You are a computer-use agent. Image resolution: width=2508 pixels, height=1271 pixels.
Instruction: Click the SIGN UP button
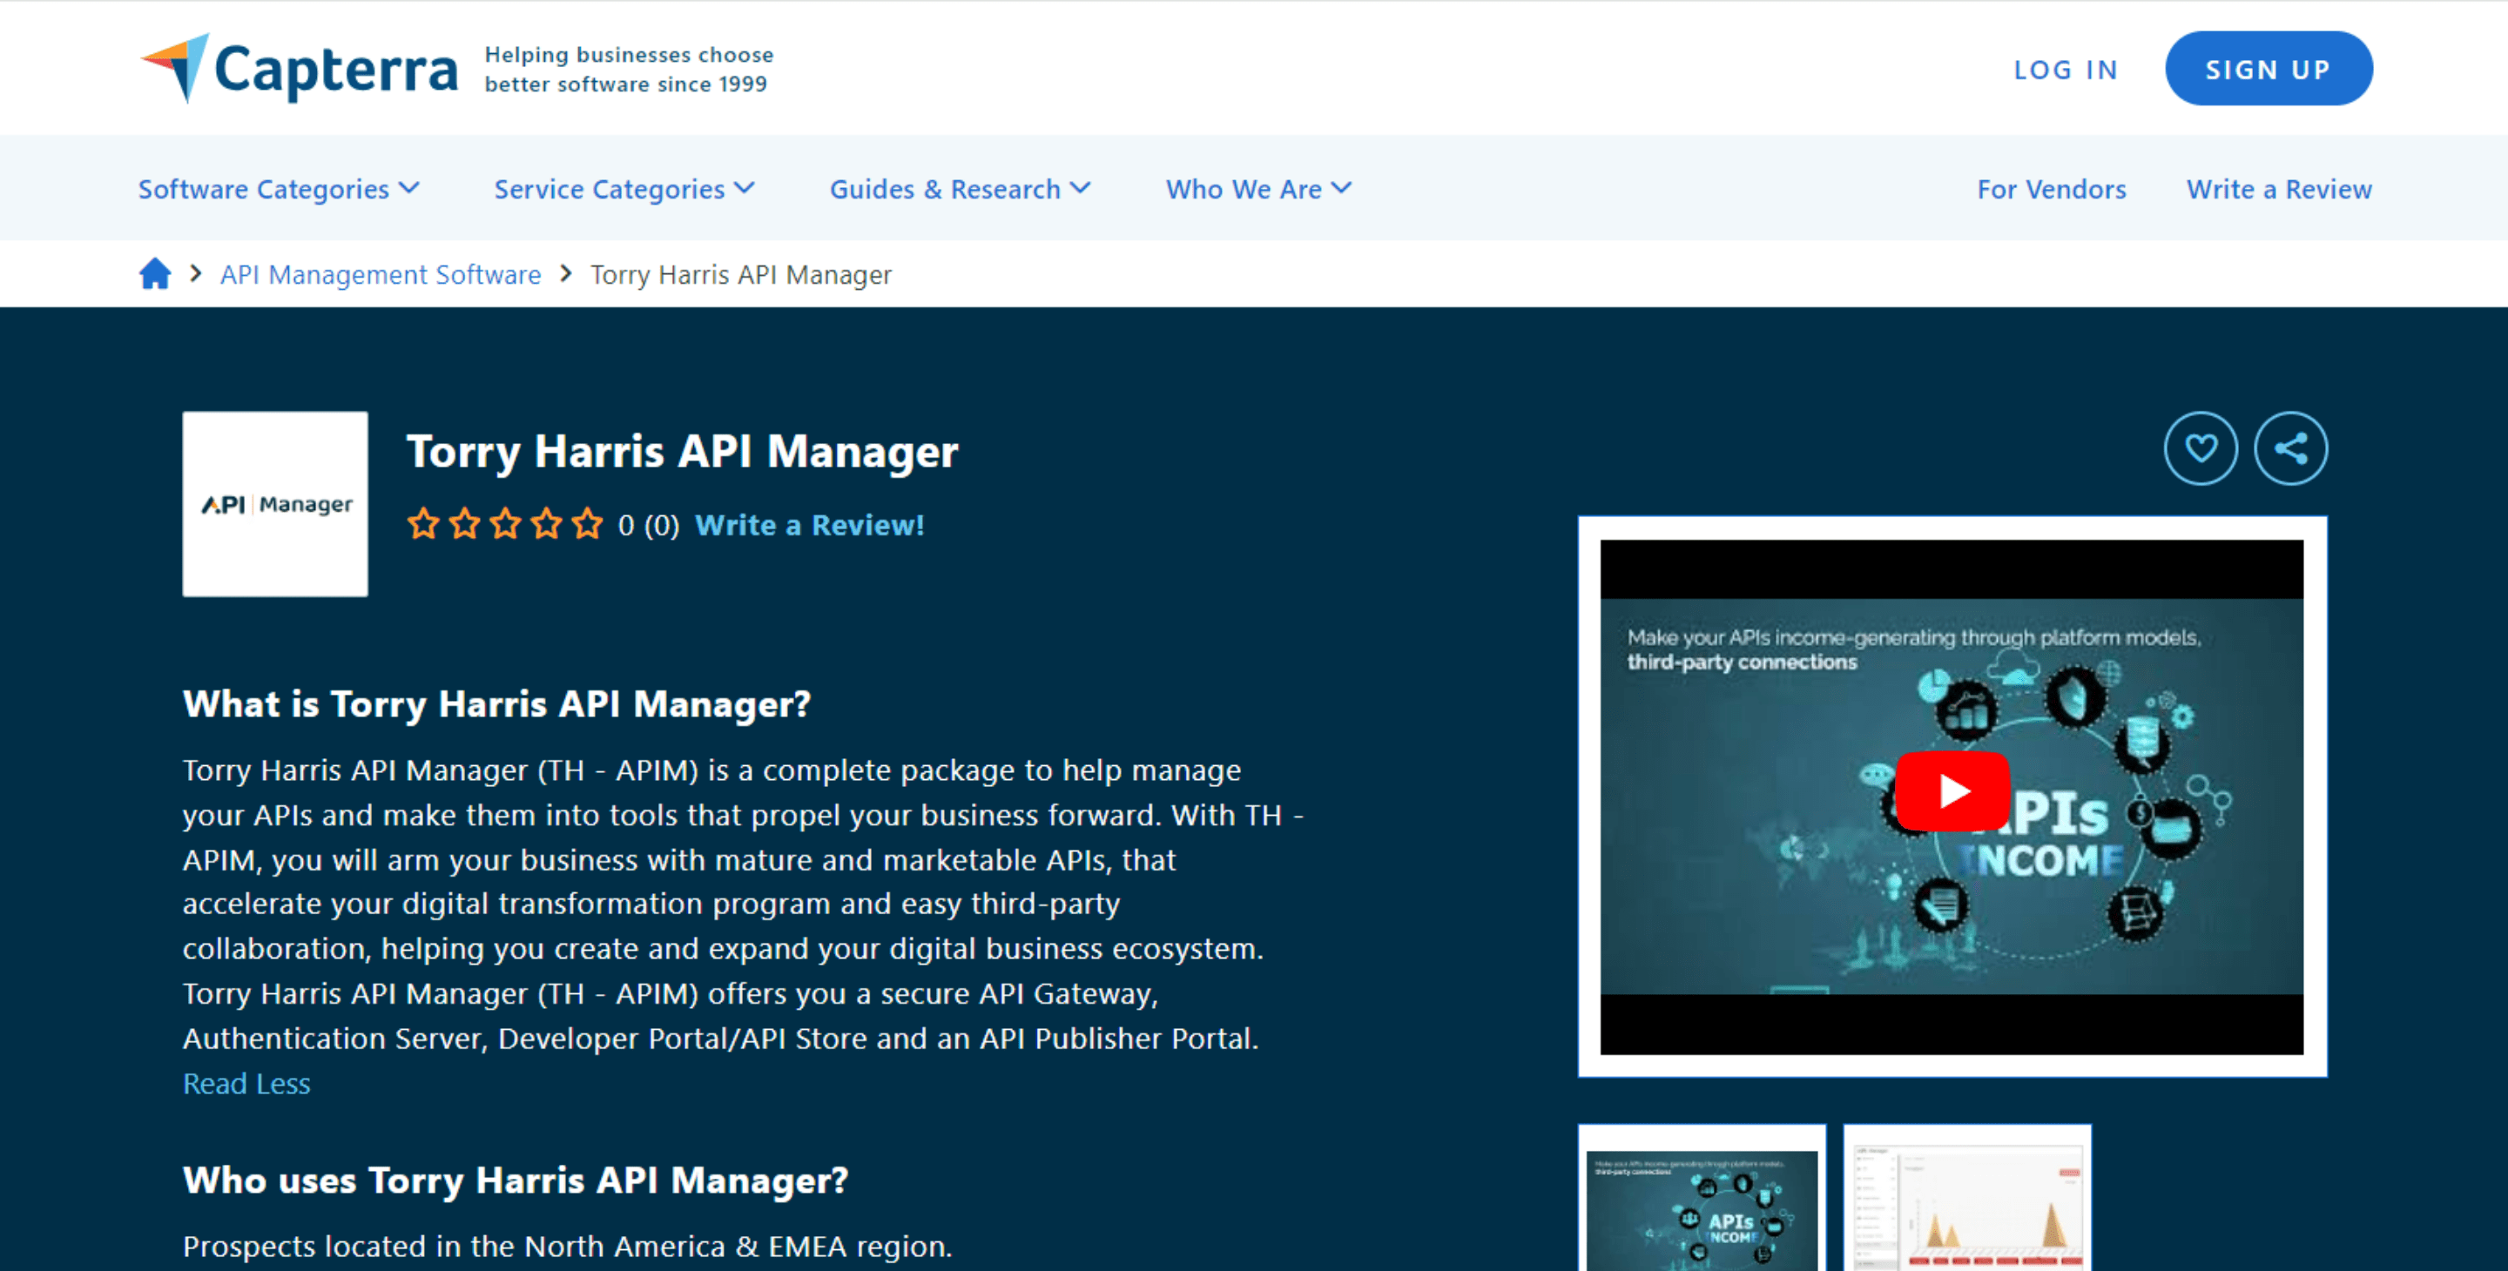[2269, 68]
